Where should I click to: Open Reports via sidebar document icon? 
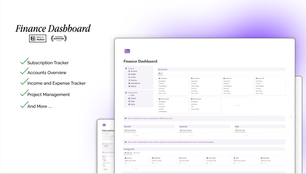[x=129, y=86]
